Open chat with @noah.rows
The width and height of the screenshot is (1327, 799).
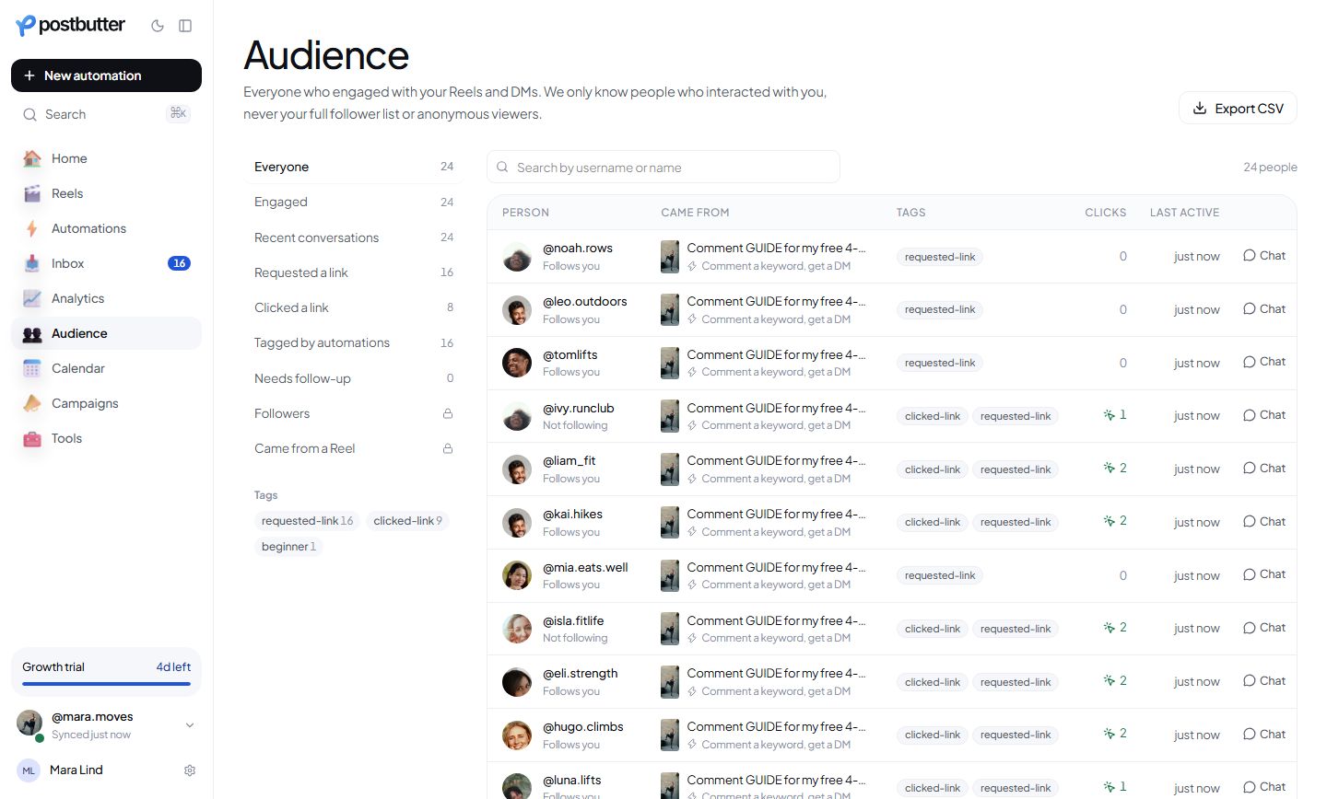[1264, 256]
